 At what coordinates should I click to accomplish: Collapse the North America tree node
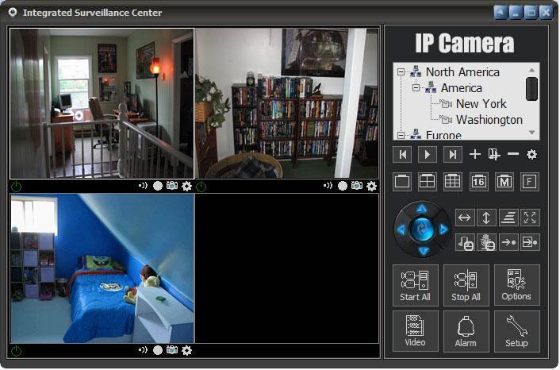[x=401, y=72]
